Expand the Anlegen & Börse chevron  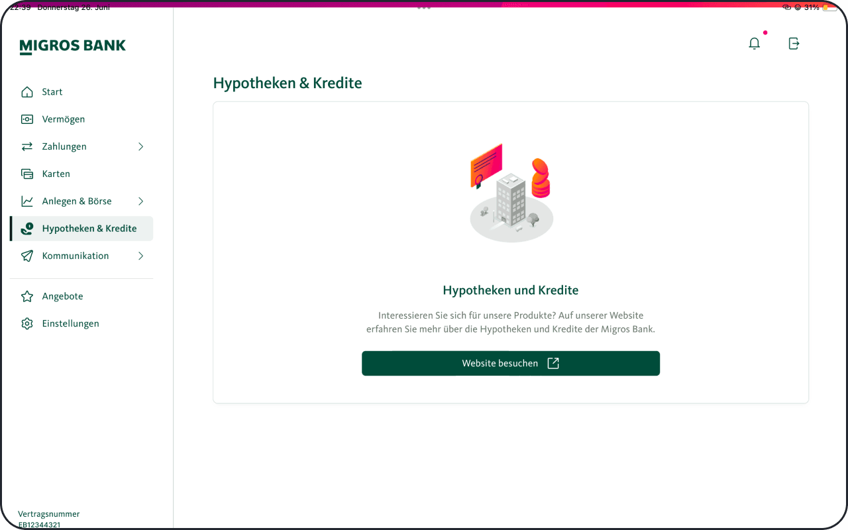click(x=140, y=201)
